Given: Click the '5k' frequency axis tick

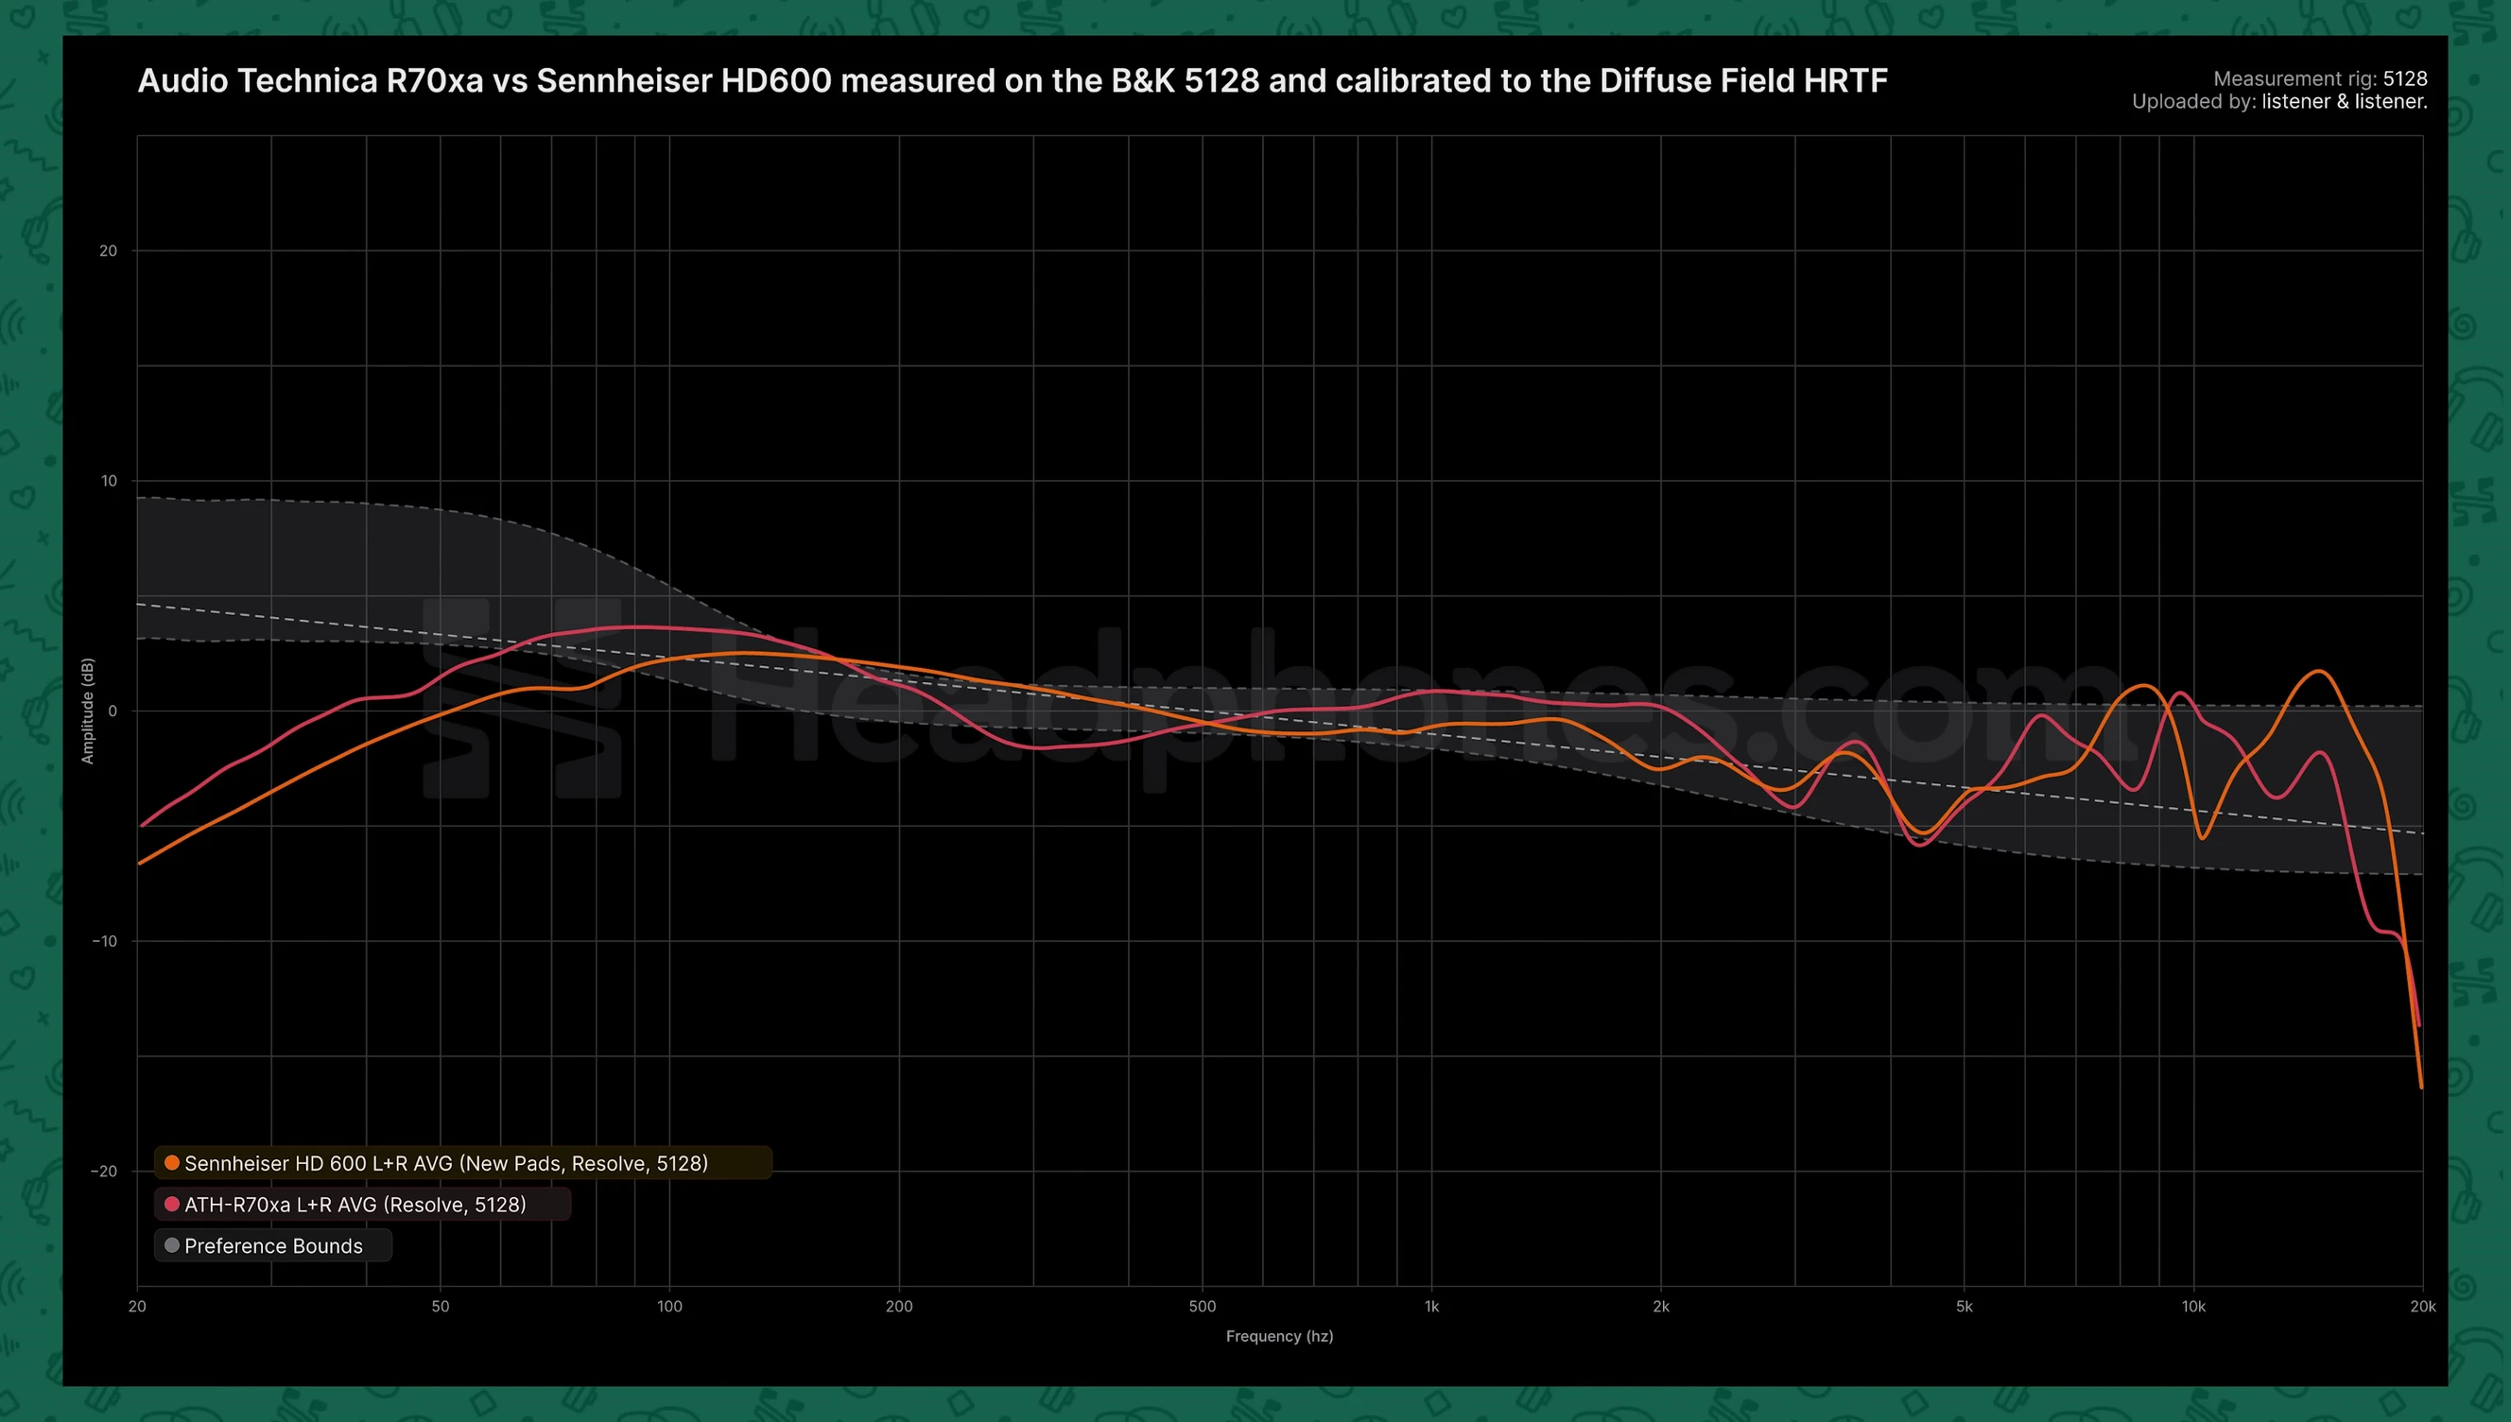Looking at the screenshot, I should [1964, 1307].
